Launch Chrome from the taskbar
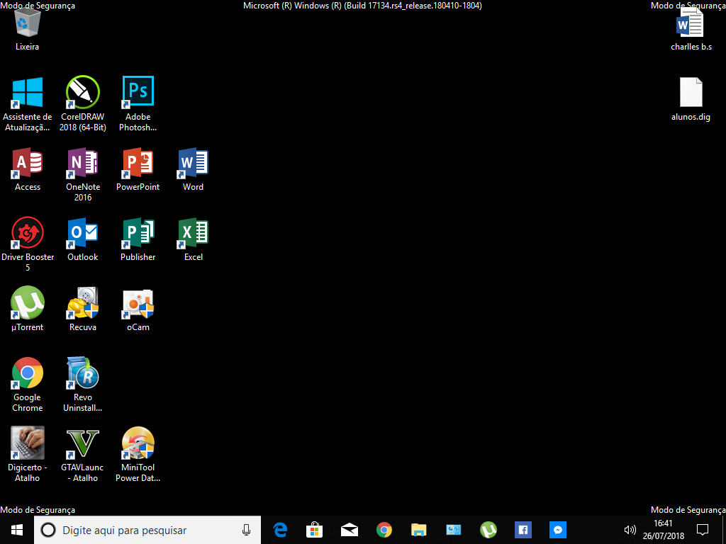 pos(384,530)
